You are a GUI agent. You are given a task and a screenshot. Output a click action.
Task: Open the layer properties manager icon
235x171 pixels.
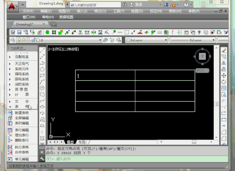click(13, 40)
